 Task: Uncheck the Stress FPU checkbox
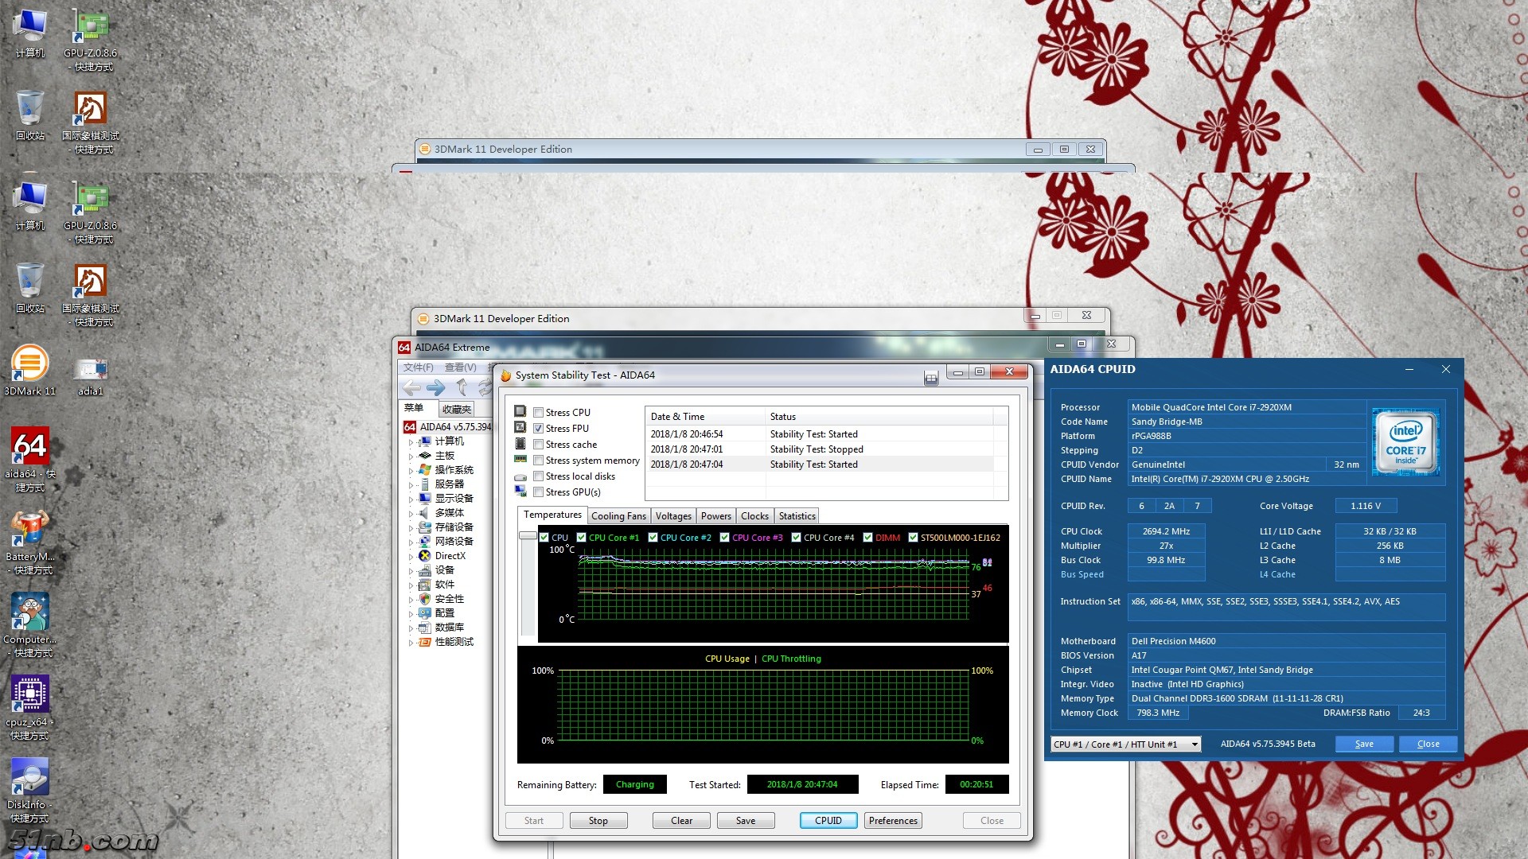(539, 429)
